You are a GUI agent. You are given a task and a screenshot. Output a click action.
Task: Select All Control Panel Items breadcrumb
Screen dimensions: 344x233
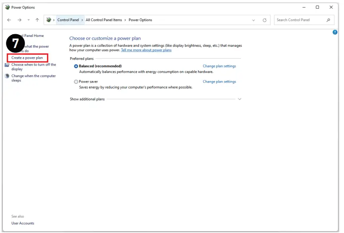(104, 20)
